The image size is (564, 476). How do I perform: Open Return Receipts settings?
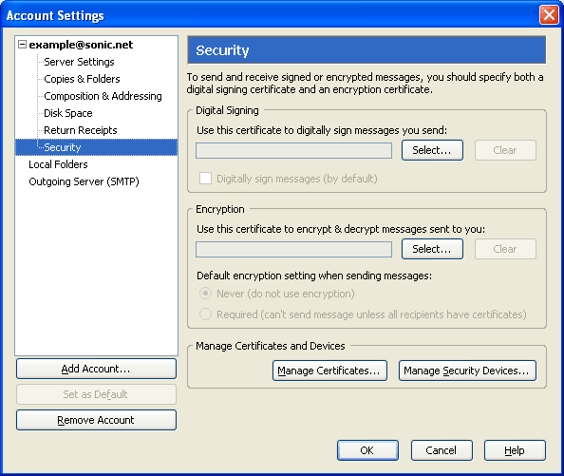pos(81,130)
